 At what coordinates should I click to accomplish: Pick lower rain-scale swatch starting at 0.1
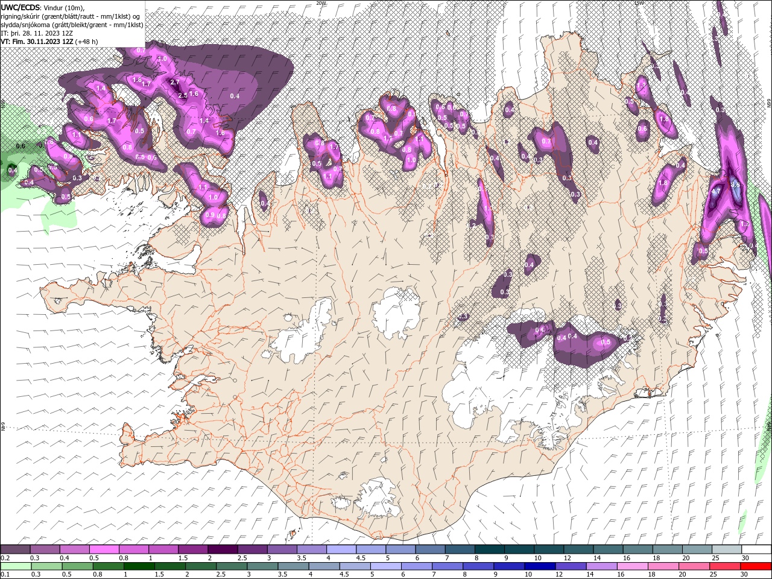16,566
